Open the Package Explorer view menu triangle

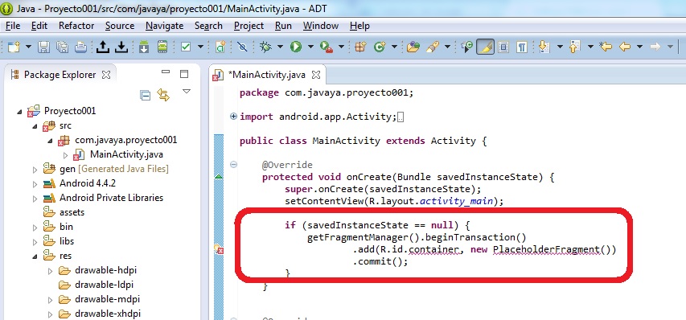[x=187, y=92]
